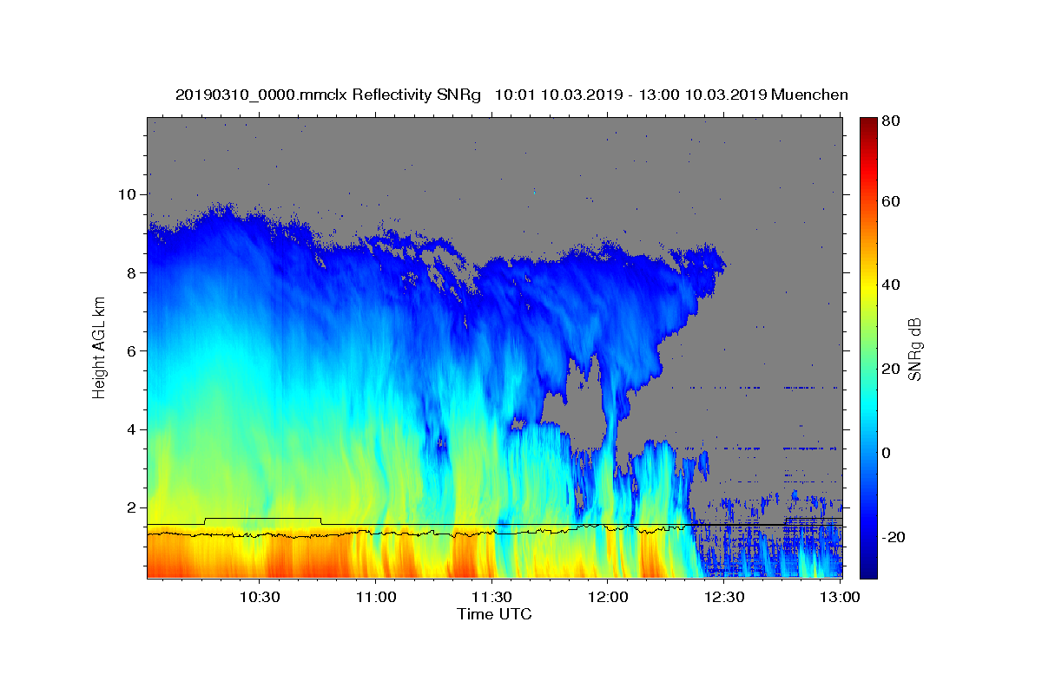Click the 11:30 time tick label
This screenshot has width=1042, height=694.
[491, 597]
